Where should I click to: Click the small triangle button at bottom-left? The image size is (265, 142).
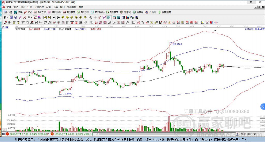[4, 130]
